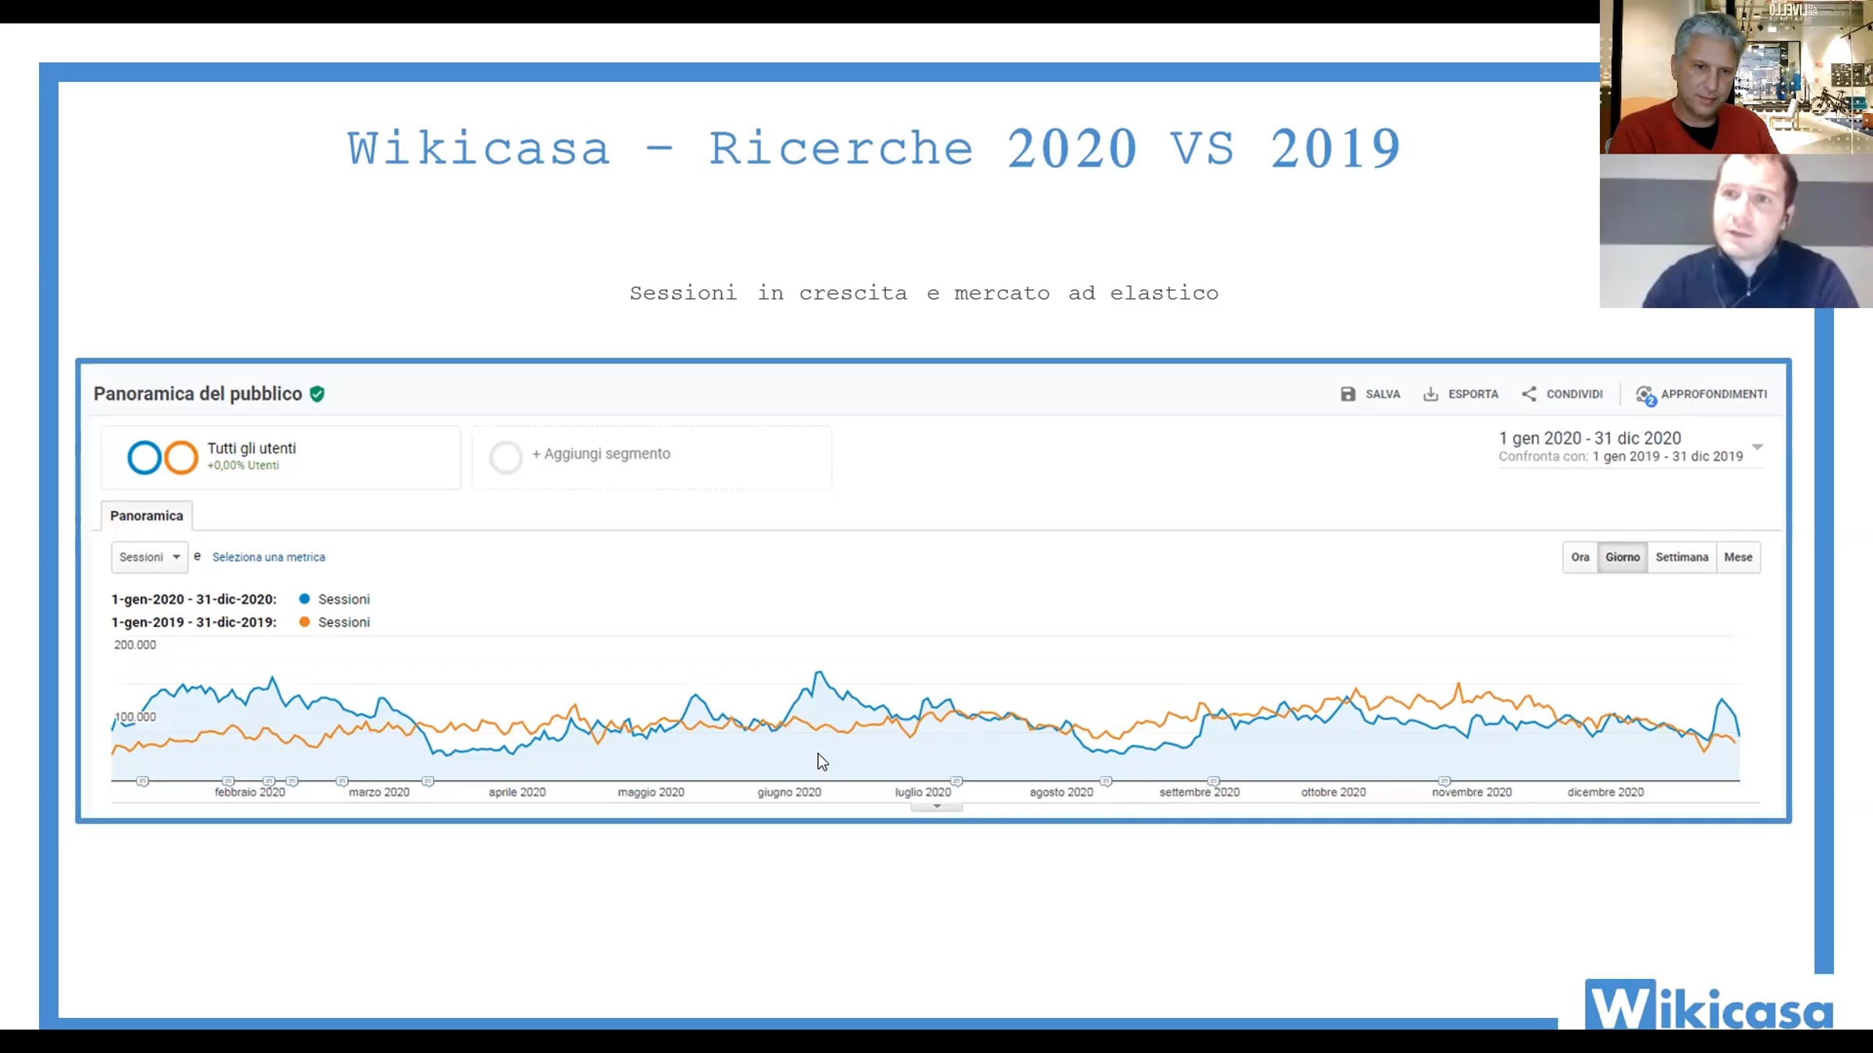Click the orange circle of Tutti gli utenti
This screenshot has height=1053, width=1873.
tap(181, 458)
